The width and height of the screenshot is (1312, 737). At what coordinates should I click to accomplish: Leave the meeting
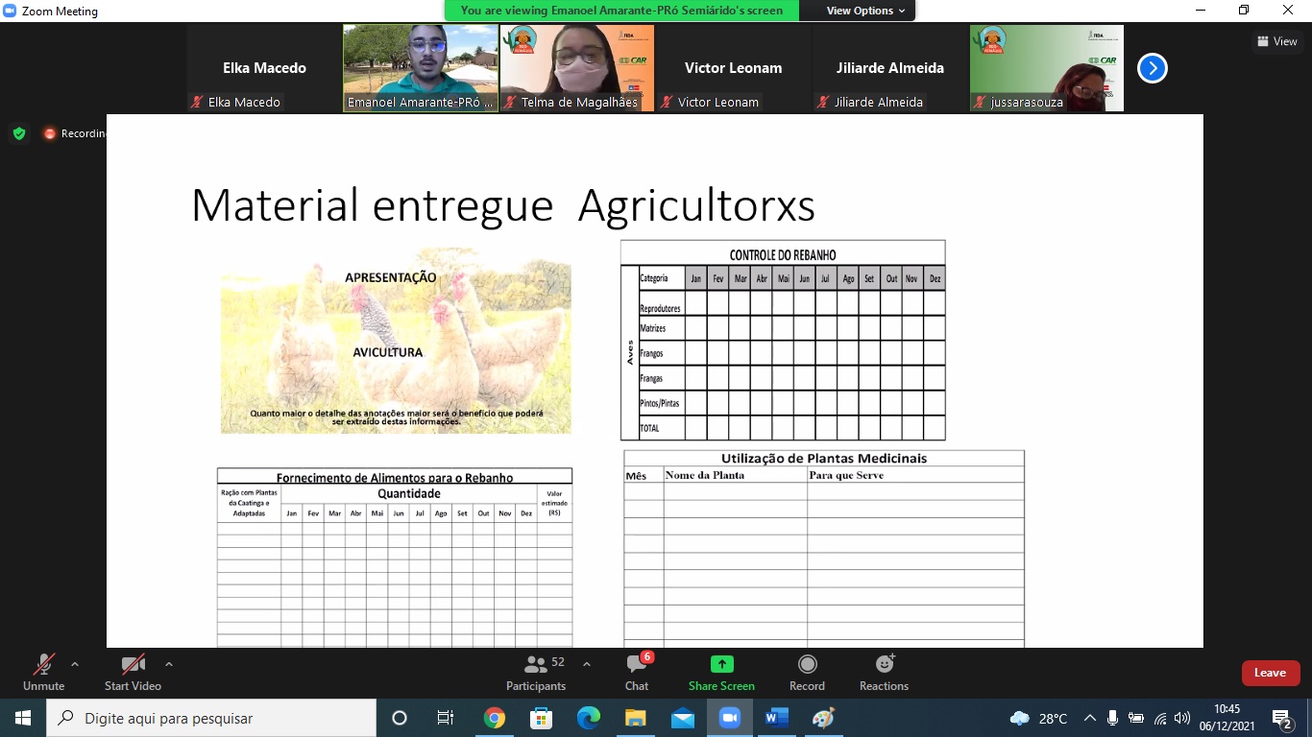(1270, 673)
